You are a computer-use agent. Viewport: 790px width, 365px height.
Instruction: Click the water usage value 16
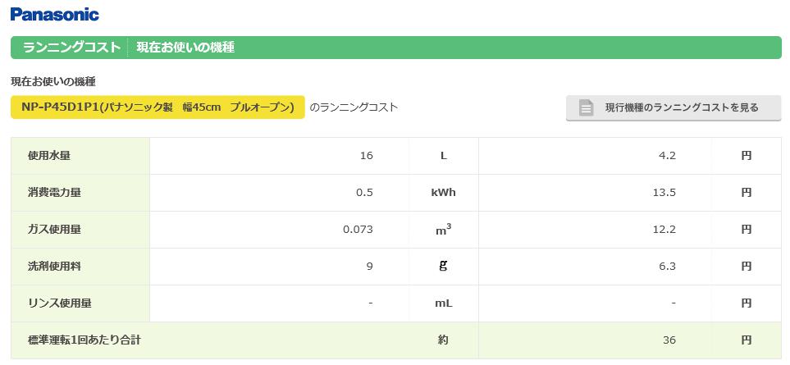point(366,156)
